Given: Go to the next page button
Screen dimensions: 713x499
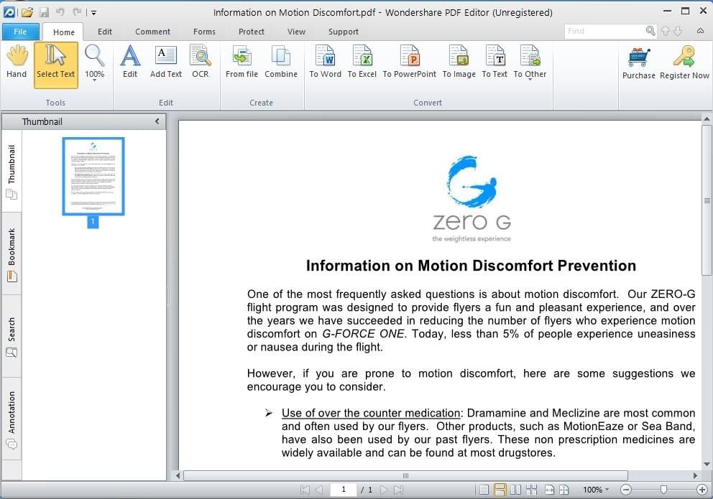Looking at the screenshot, I should coord(384,490).
